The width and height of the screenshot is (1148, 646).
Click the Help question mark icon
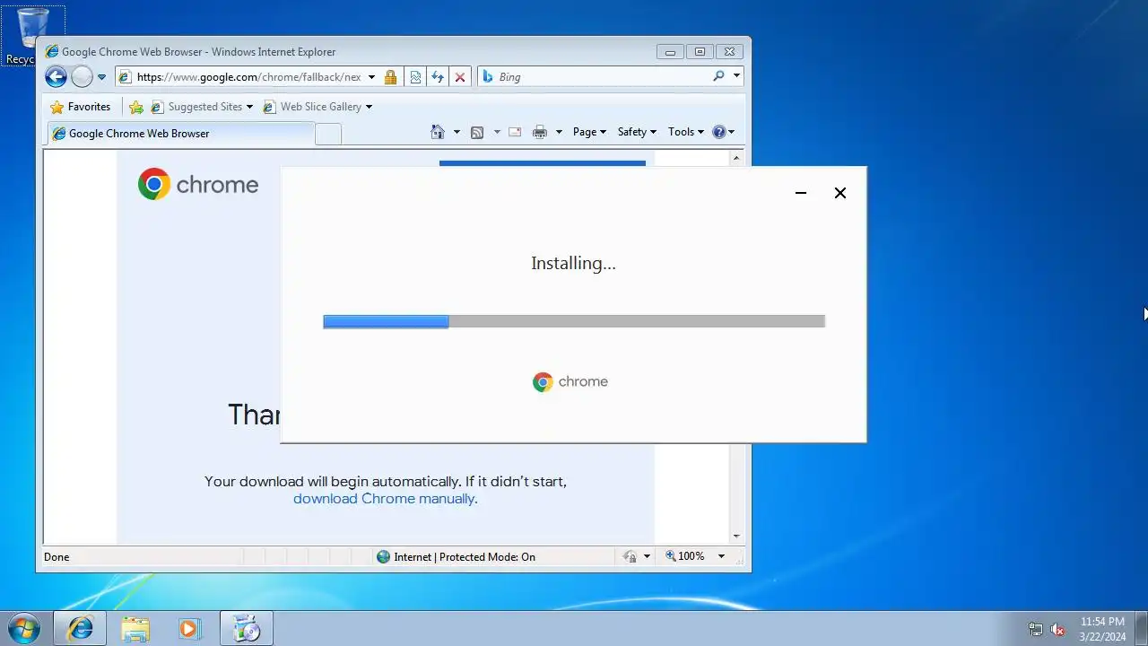[x=719, y=132]
